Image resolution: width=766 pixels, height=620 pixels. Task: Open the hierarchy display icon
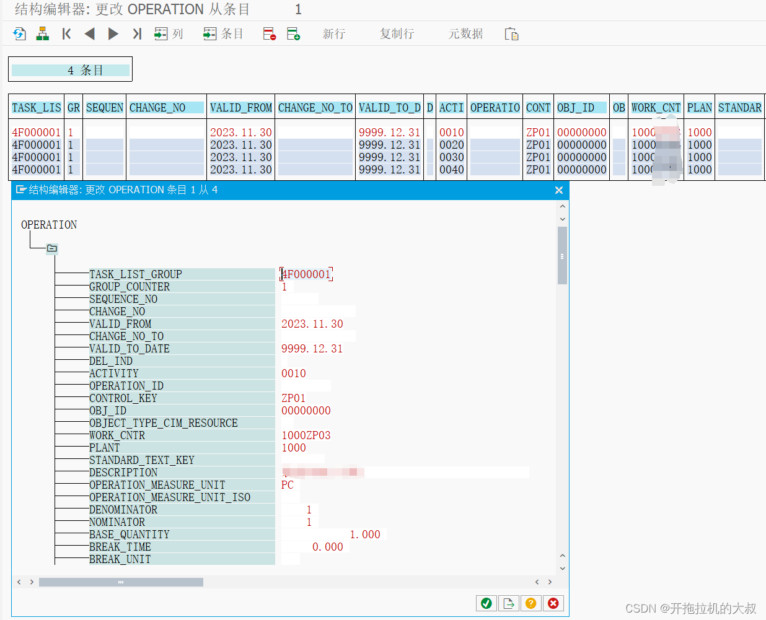[x=42, y=34]
